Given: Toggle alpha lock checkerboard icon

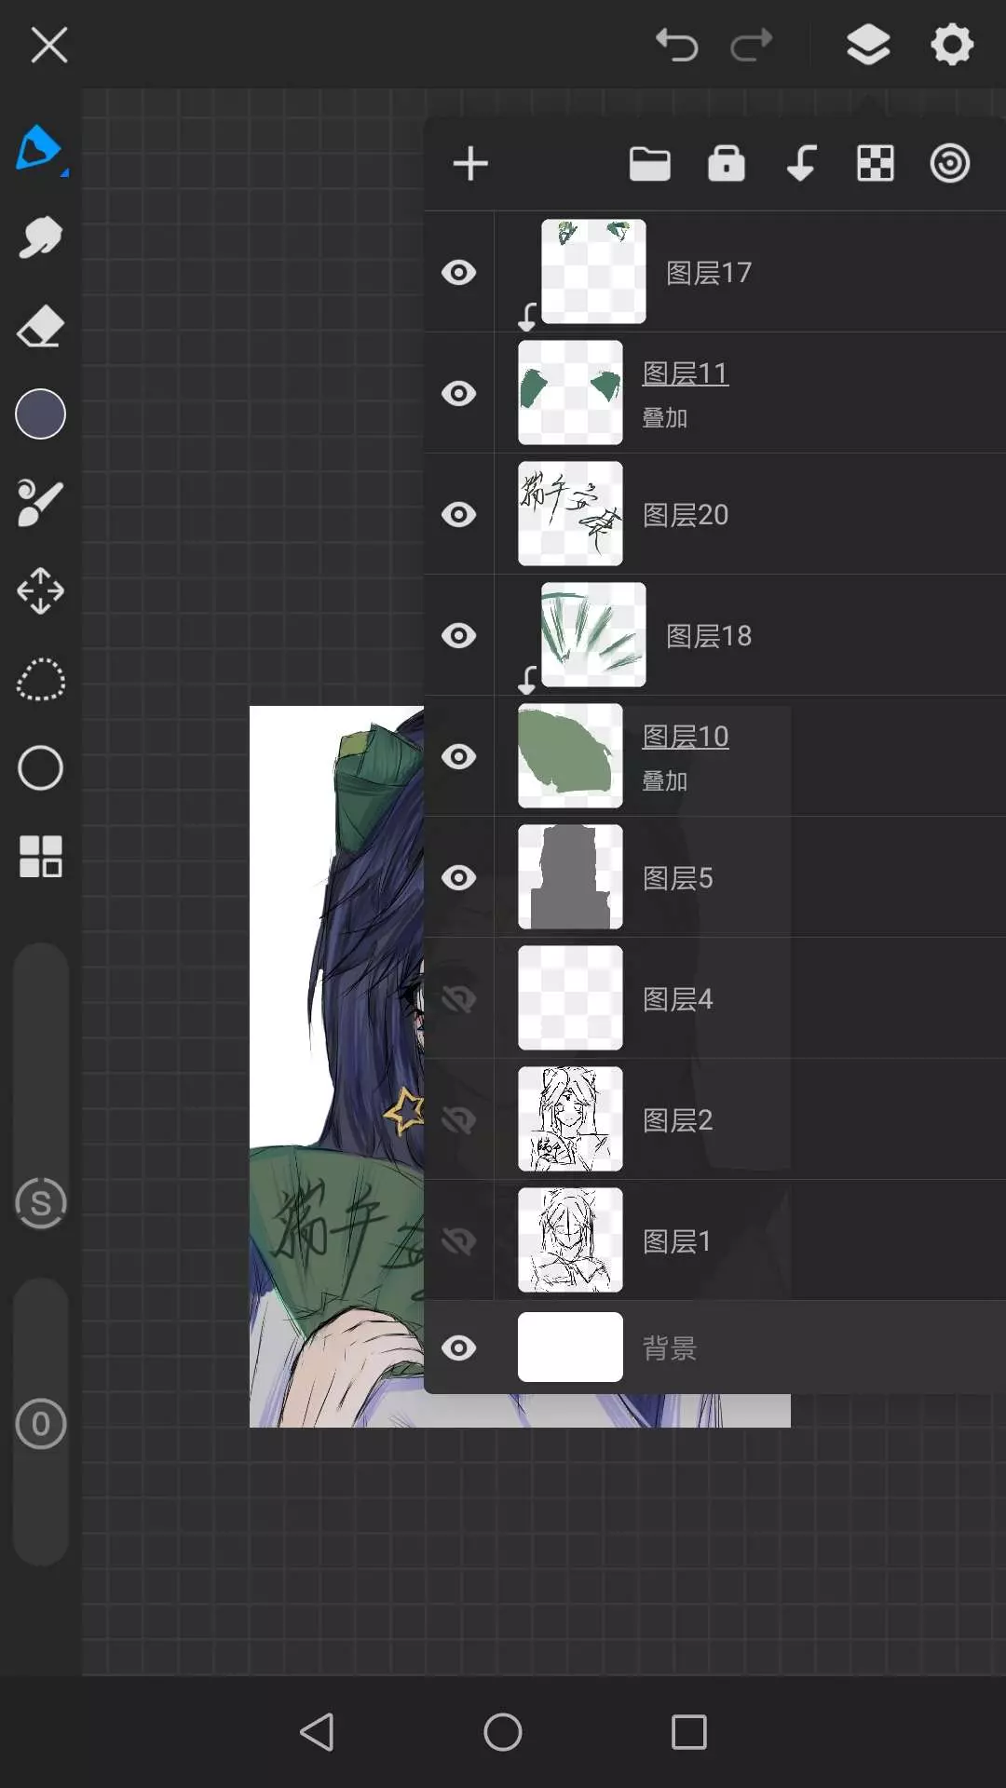Looking at the screenshot, I should click(x=876, y=164).
